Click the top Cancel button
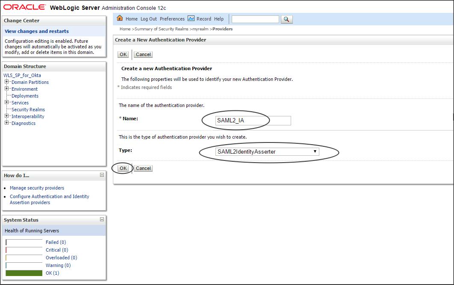This screenshot has width=454, height=285. coord(143,54)
